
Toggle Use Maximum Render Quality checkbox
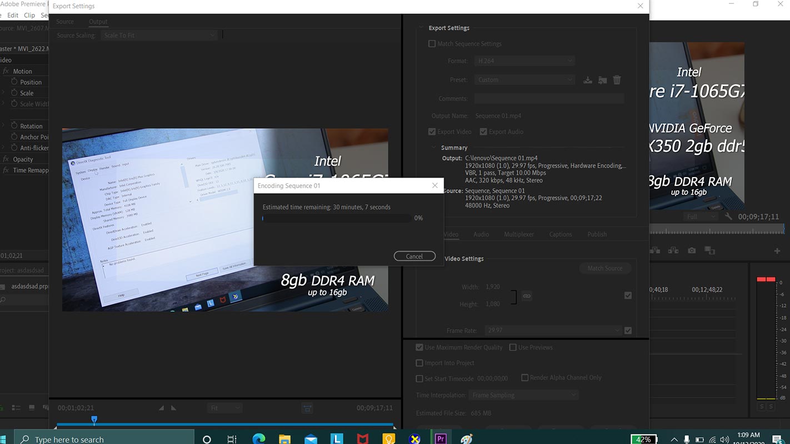tap(419, 347)
